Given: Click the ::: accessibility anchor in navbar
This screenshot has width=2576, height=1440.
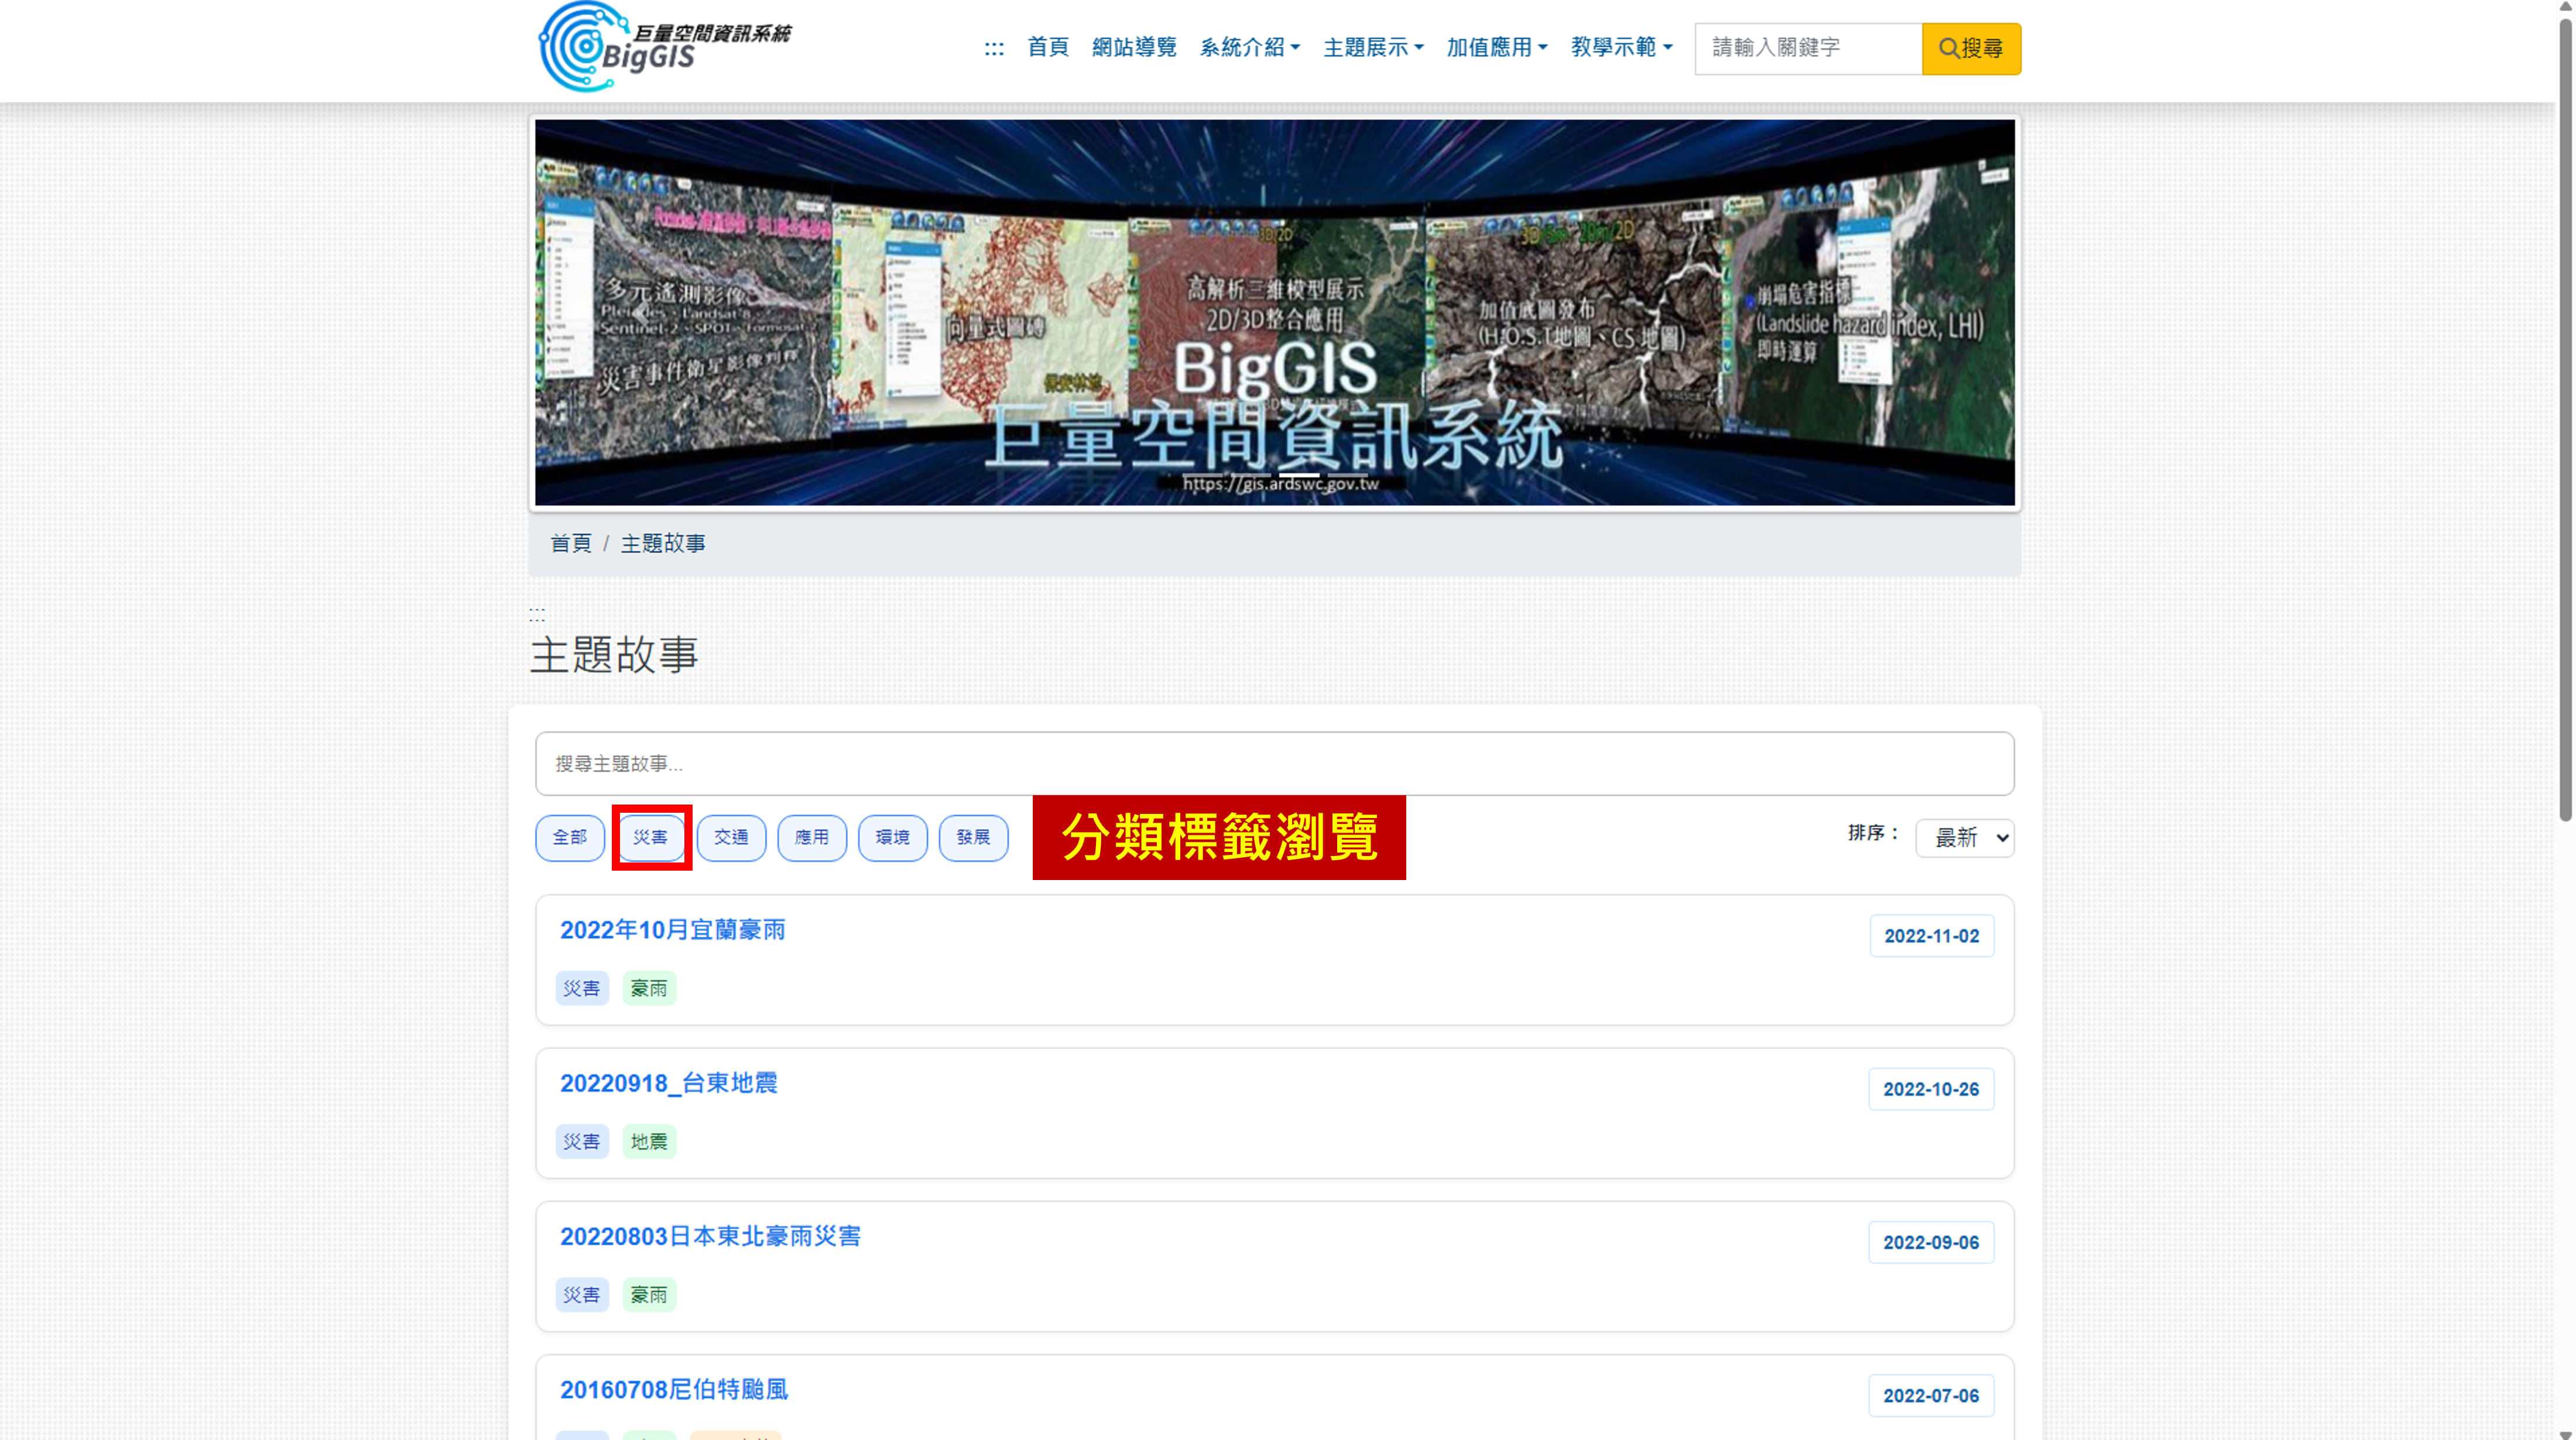Looking at the screenshot, I should 993,48.
